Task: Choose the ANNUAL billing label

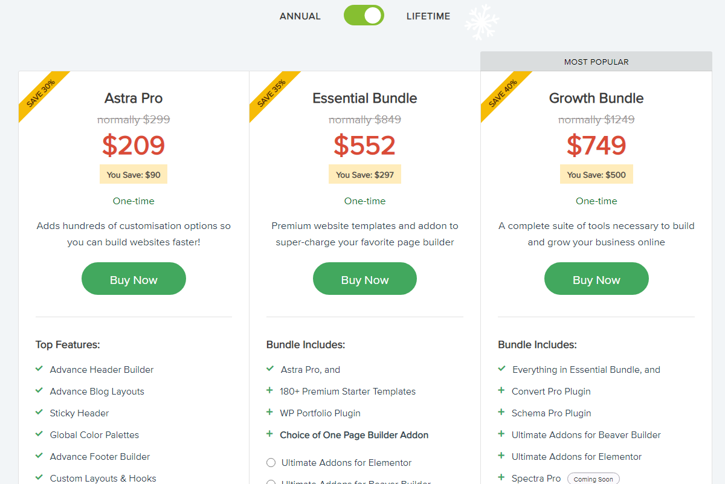Action: [300, 16]
